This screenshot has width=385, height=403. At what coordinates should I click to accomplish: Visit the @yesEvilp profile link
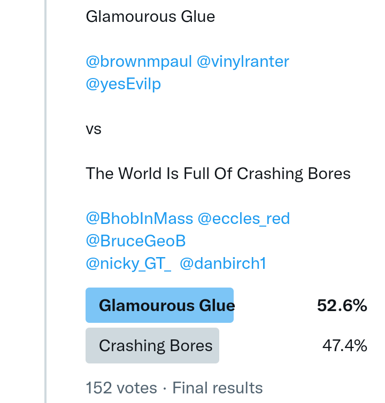[123, 84]
